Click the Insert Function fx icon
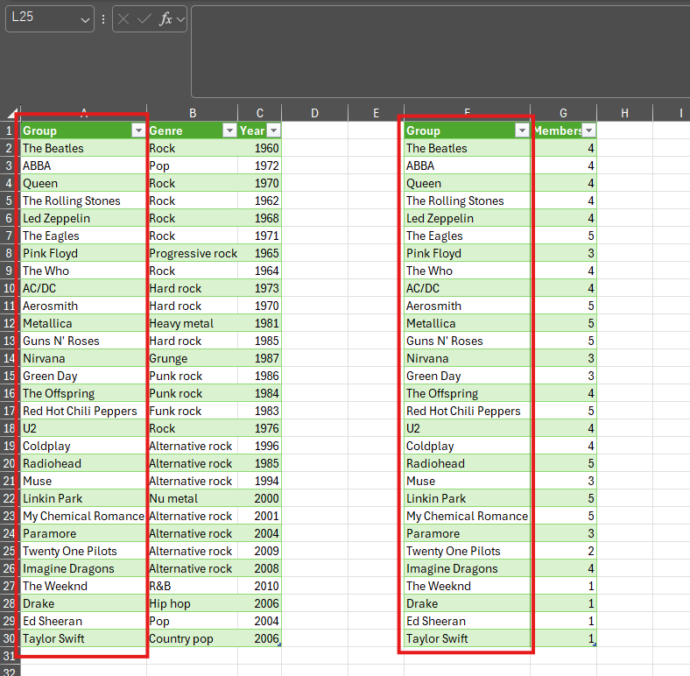Screen dimensions: 690x676 coord(165,19)
